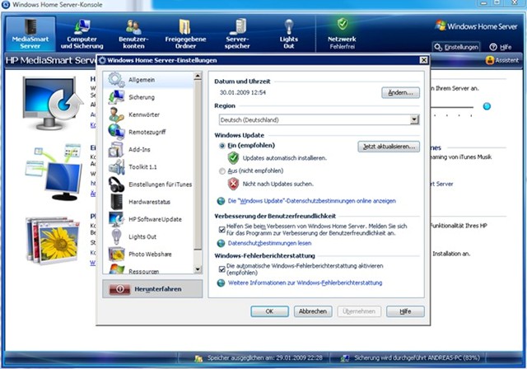
Task: Click the Herunterfahren shutdown button
Action: tap(152, 289)
